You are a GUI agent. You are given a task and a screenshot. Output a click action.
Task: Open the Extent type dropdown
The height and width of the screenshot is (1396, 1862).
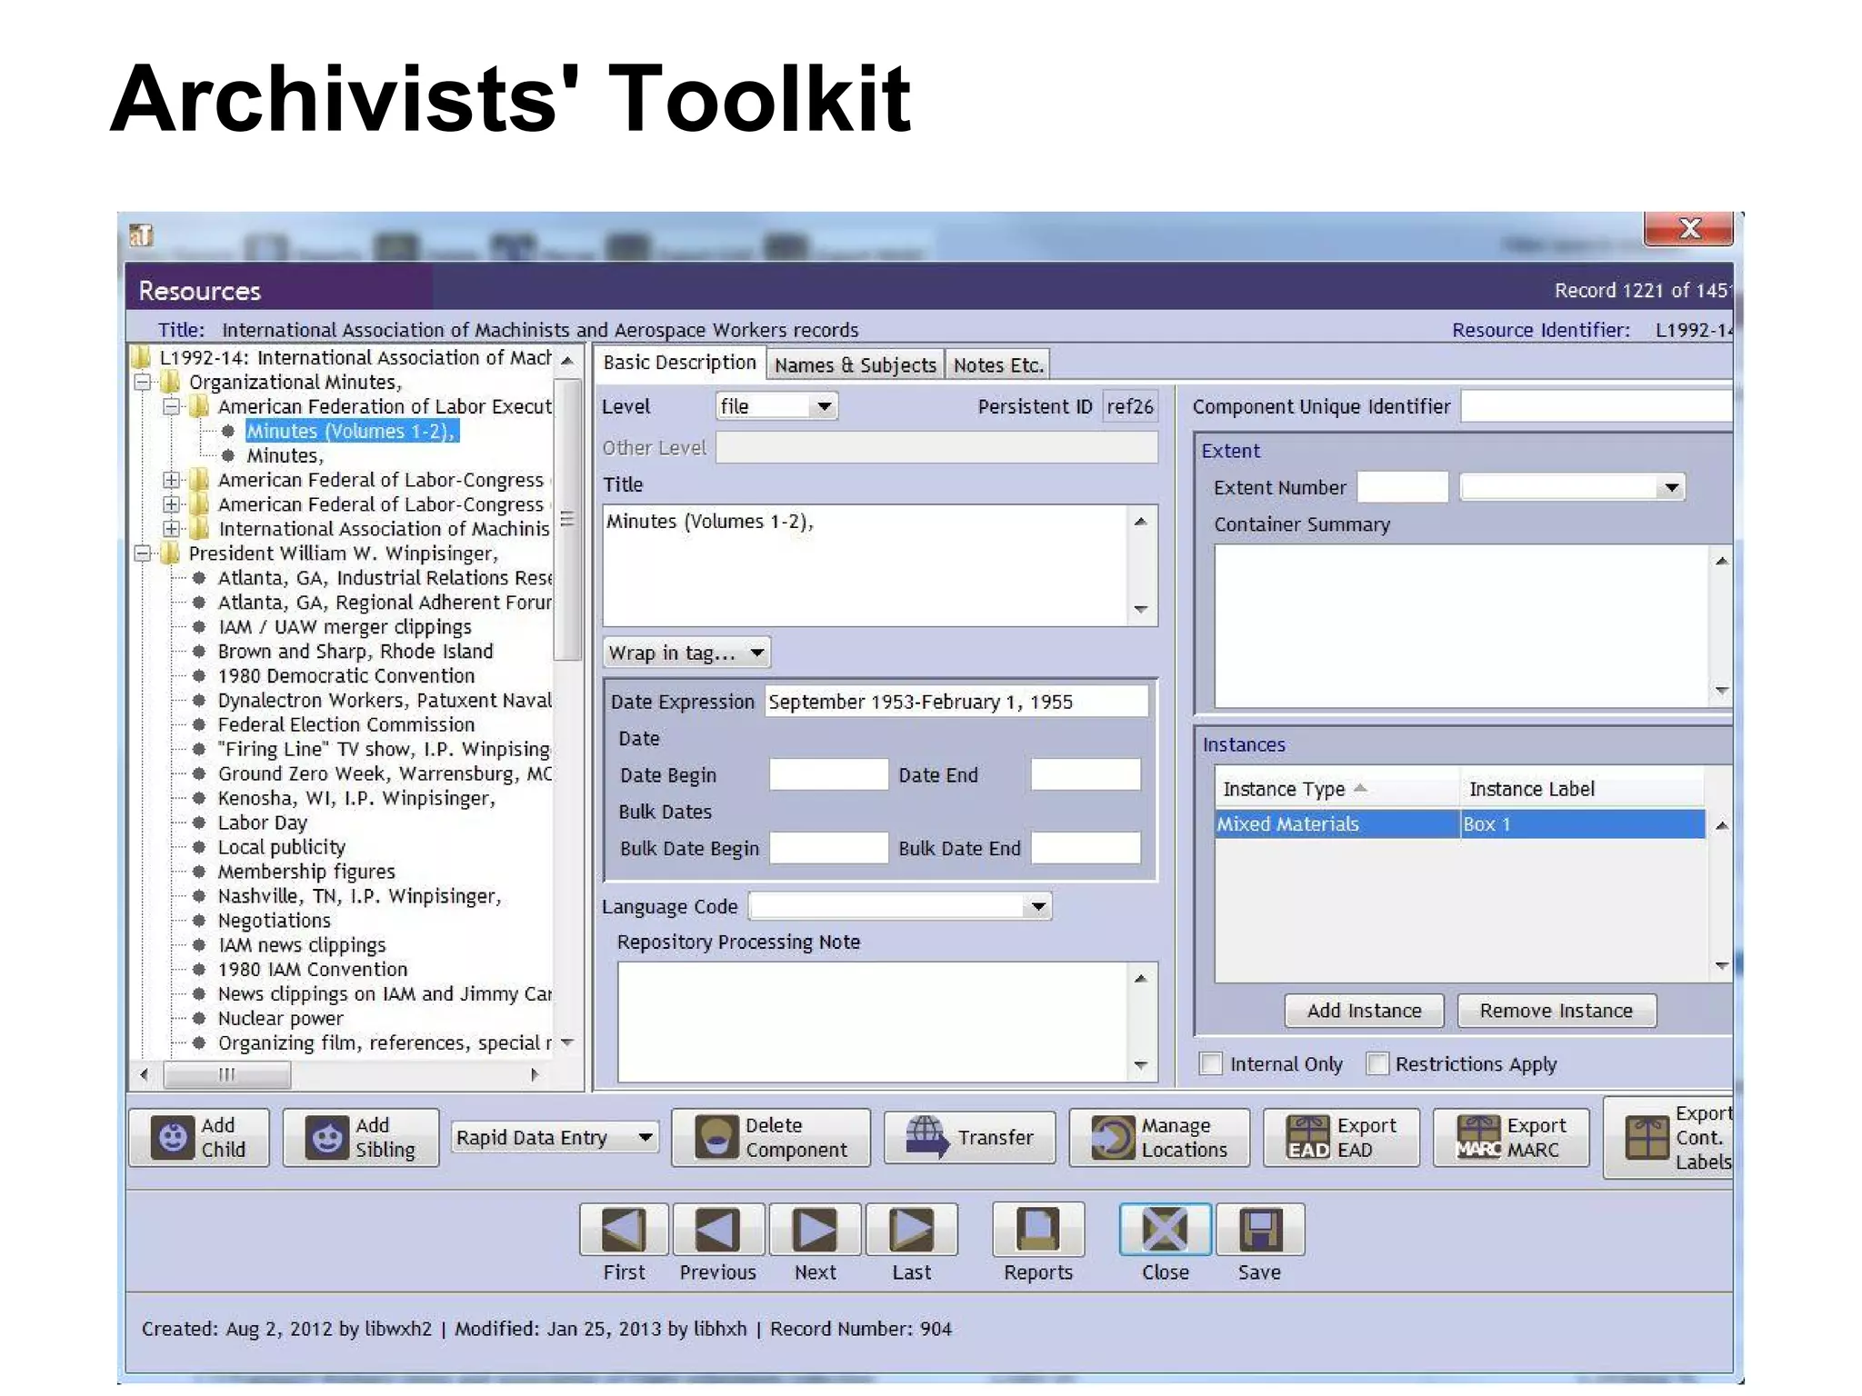[1671, 488]
